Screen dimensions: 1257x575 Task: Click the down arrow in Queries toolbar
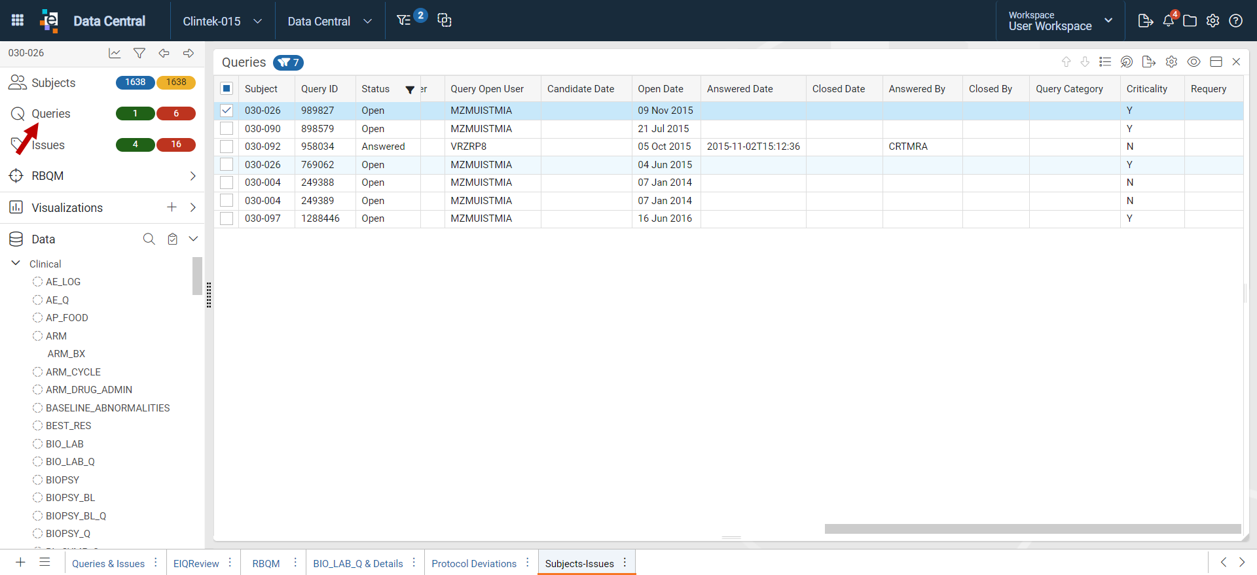[x=1085, y=61]
